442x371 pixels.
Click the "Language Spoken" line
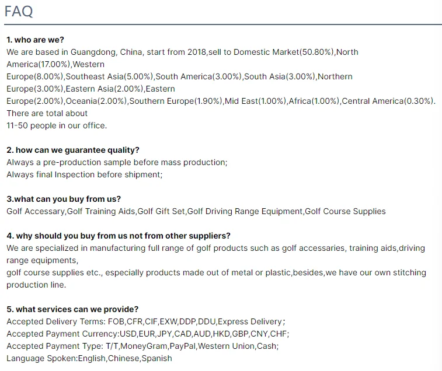coord(89,358)
